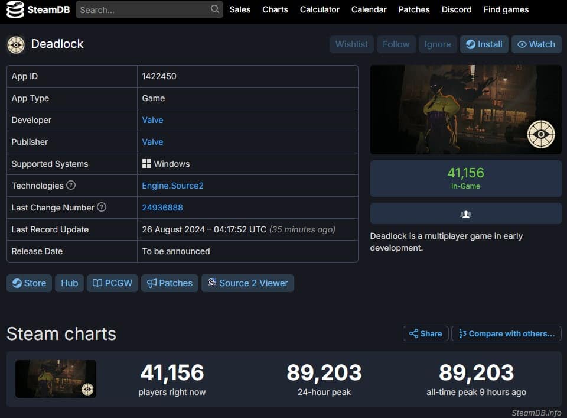Click the Steam charts heading
Screen dimensions: 567x418
point(61,333)
